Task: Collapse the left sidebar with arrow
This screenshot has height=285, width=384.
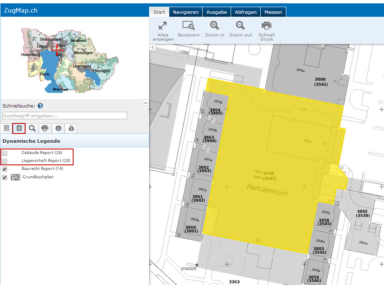Action: point(153,48)
